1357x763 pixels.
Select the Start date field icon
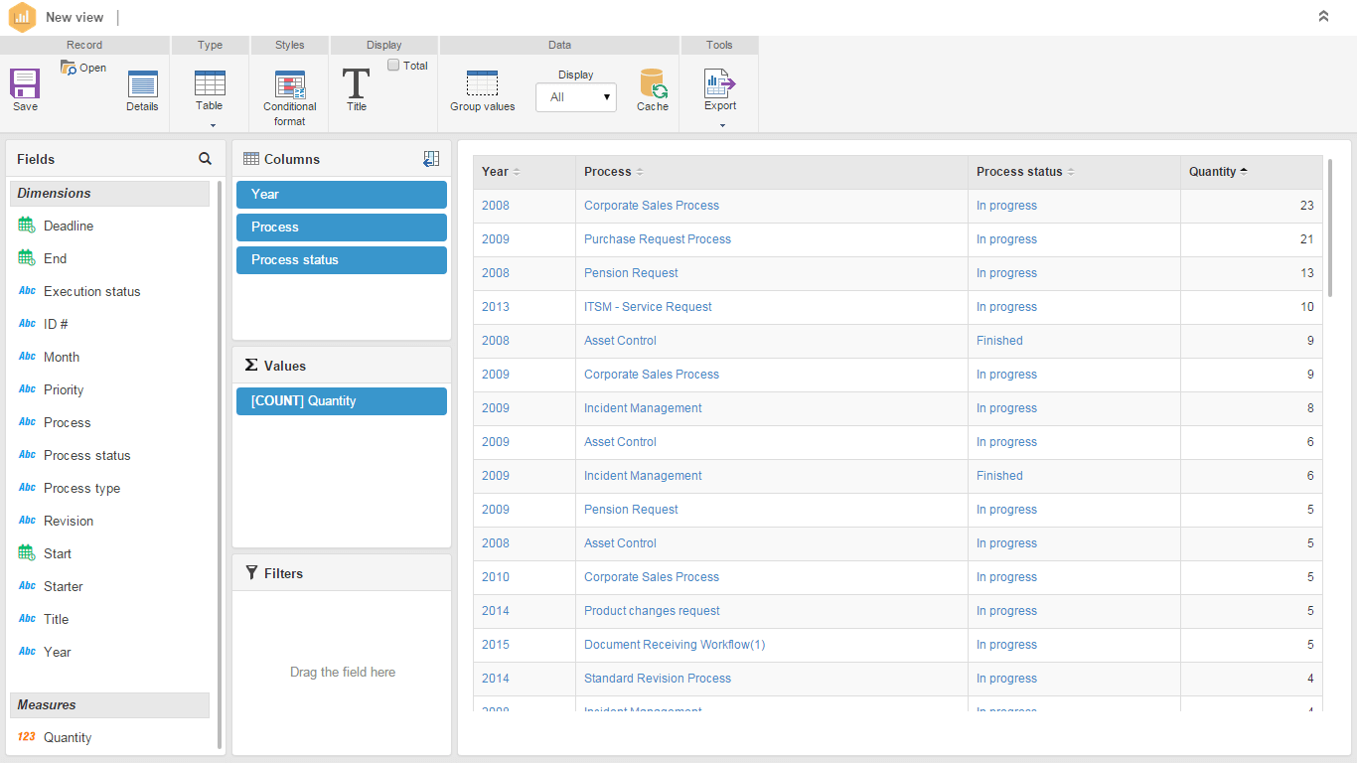coord(27,553)
